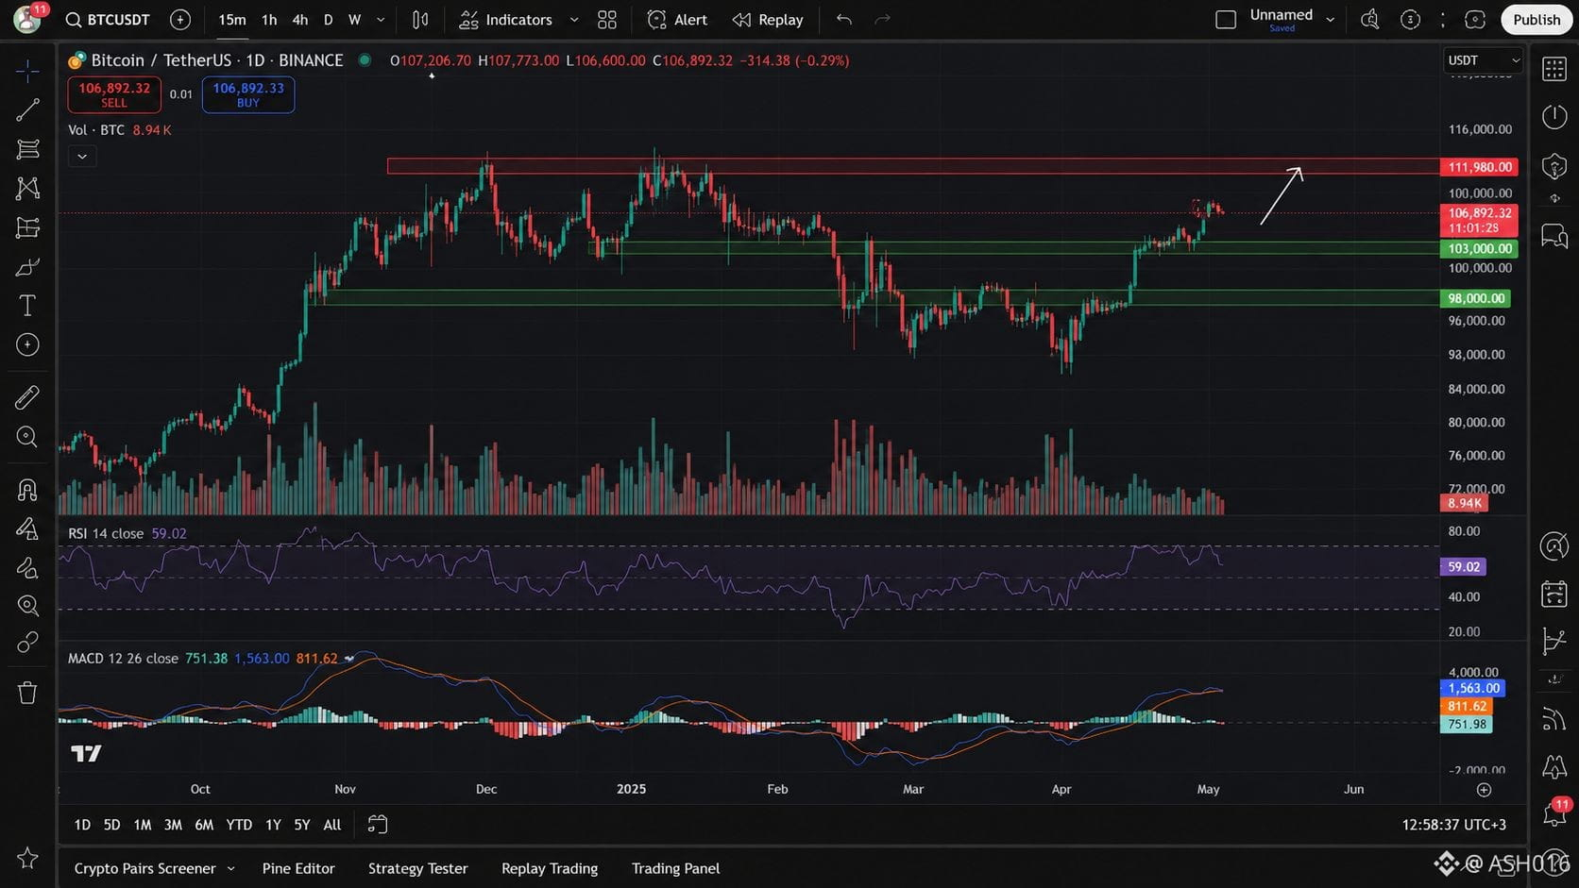Select the text annotation tool
The height and width of the screenshot is (888, 1579).
click(27, 306)
